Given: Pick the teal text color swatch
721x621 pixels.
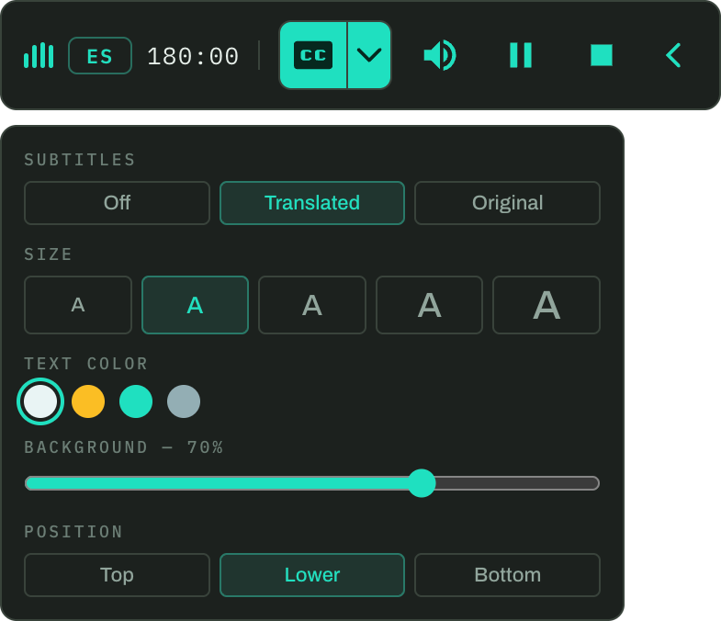Looking at the screenshot, I should [136, 401].
